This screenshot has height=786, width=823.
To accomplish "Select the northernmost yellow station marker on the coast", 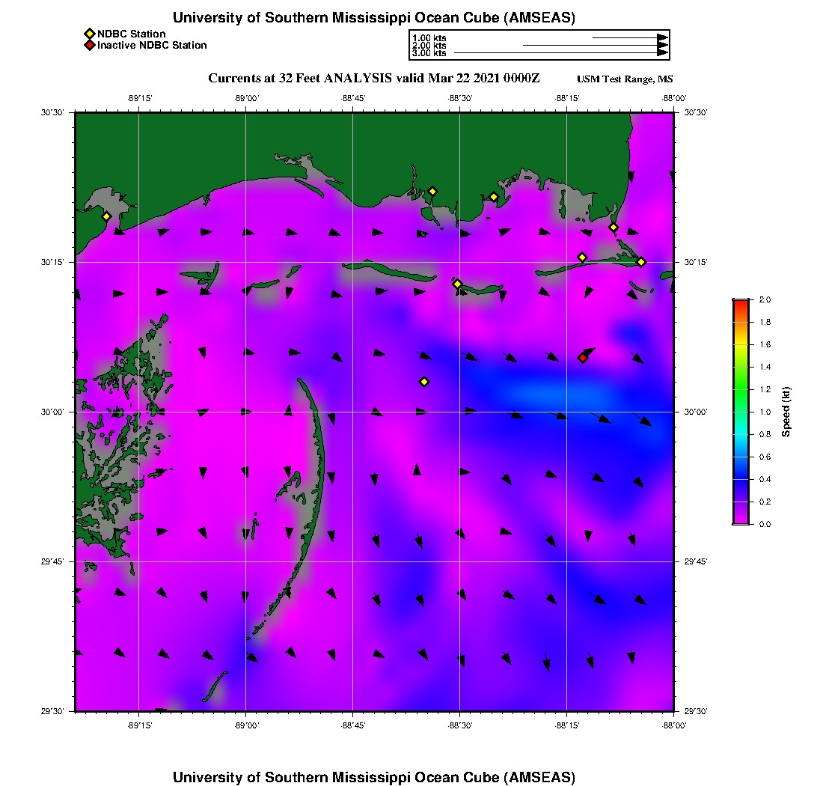I will [x=432, y=191].
